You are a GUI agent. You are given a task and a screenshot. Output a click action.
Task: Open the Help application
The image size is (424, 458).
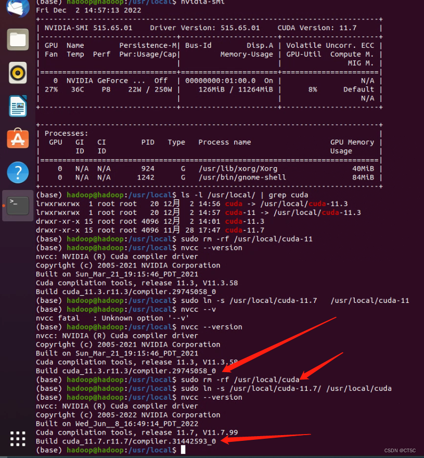click(x=17, y=172)
